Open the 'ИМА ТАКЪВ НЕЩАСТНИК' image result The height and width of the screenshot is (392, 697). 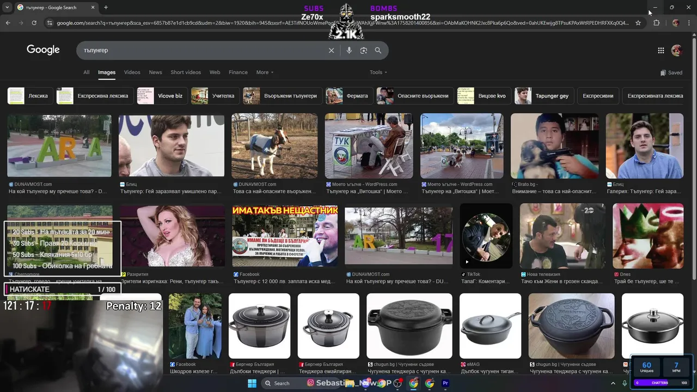tap(285, 235)
